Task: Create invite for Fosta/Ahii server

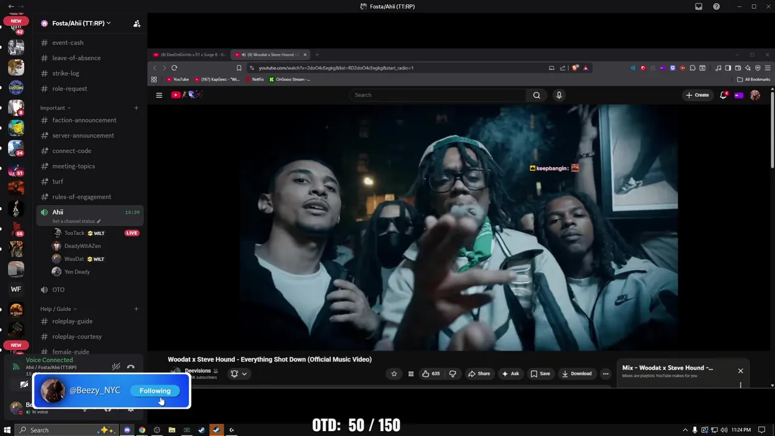Action: click(x=137, y=24)
